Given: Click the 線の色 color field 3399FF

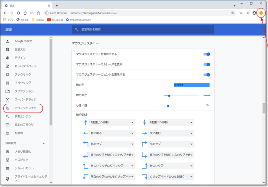Looking at the screenshot, I should pyautogui.click(x=191, y=85).
